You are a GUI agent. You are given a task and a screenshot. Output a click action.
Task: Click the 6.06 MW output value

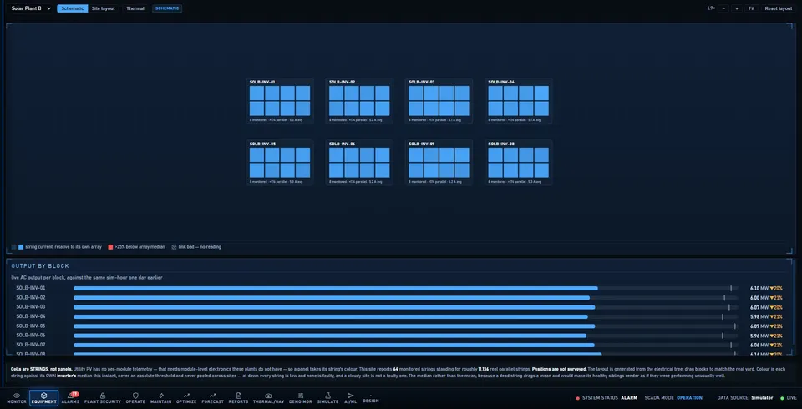759,345
